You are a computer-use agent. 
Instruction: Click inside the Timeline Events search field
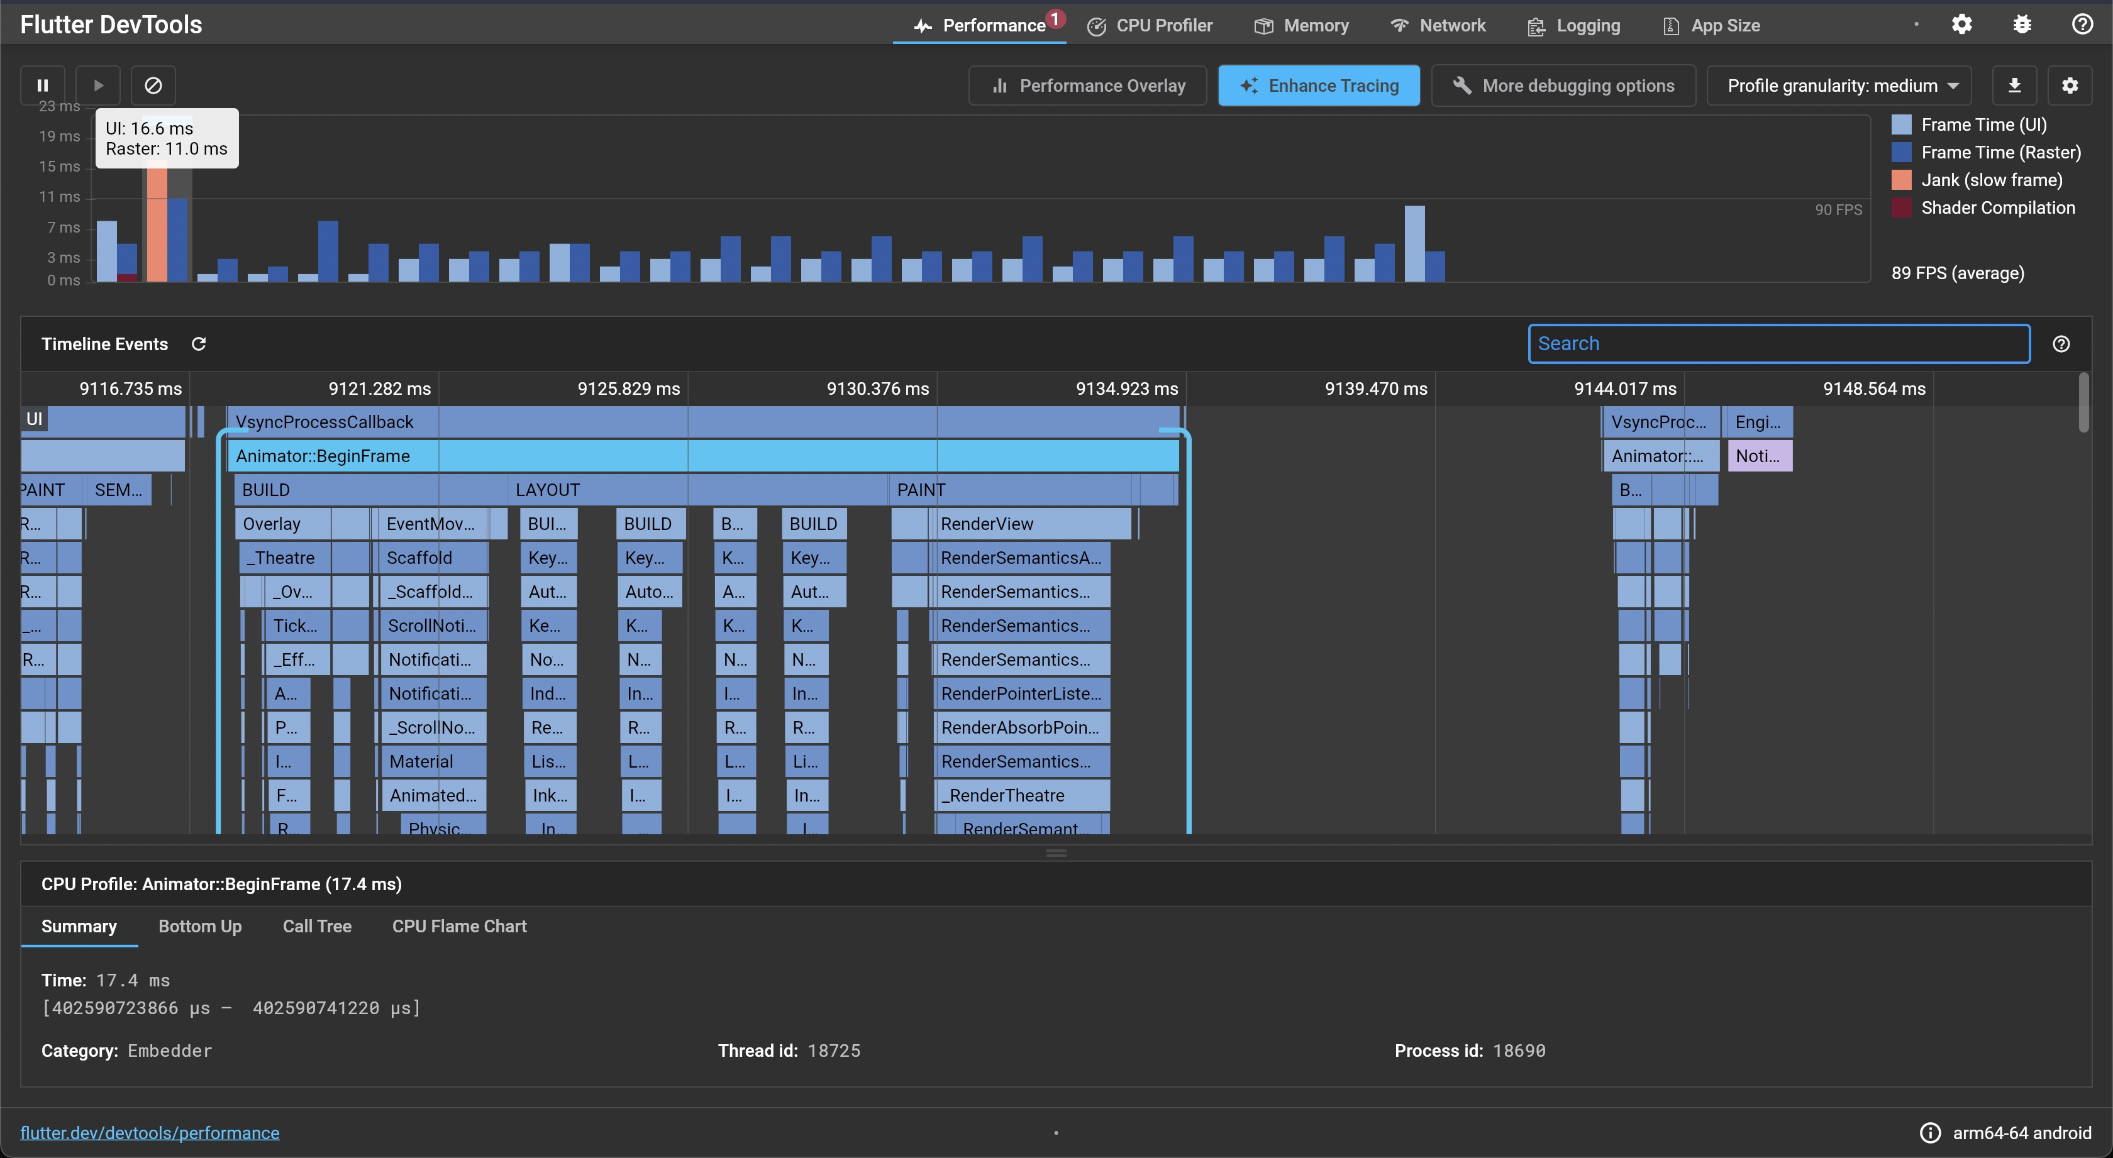tap(1778, 344)
